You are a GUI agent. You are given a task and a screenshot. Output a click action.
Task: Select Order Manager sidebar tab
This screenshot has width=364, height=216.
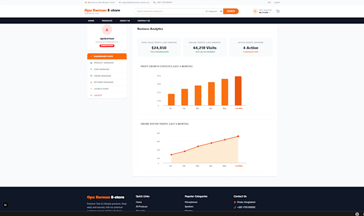click(x=107, y=76)
